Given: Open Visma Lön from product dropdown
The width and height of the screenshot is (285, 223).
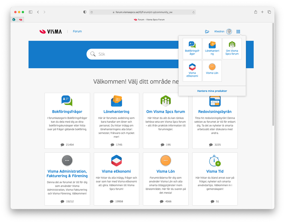Looking at the screenshot, I should coord(212,71).
